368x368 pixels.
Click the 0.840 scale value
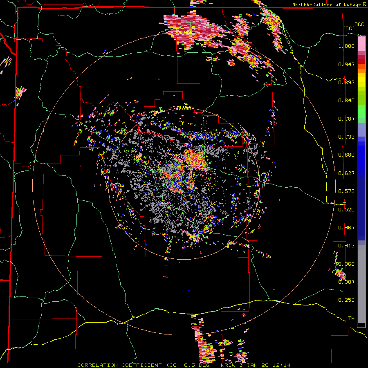(346, 101)
